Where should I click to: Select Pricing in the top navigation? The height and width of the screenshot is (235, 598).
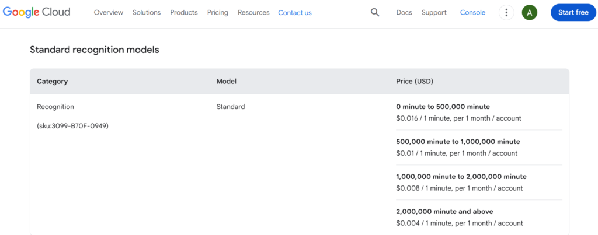click(x=218, y=12)
